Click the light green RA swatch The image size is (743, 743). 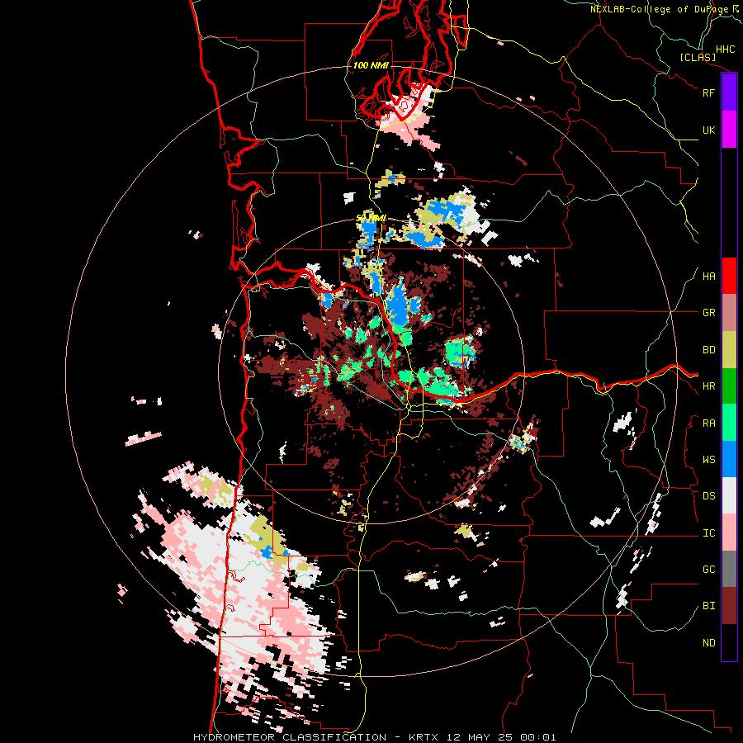pos(729,423)
